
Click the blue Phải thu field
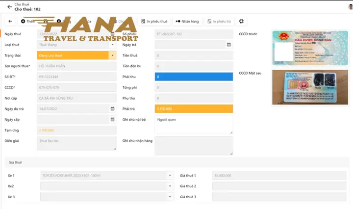[194, 77]
